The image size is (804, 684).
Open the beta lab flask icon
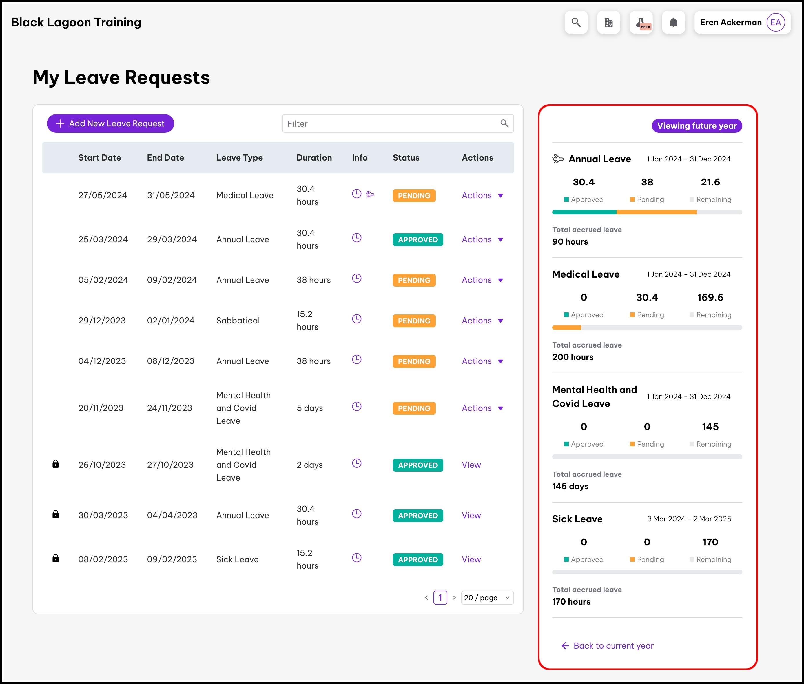[641, 23]
